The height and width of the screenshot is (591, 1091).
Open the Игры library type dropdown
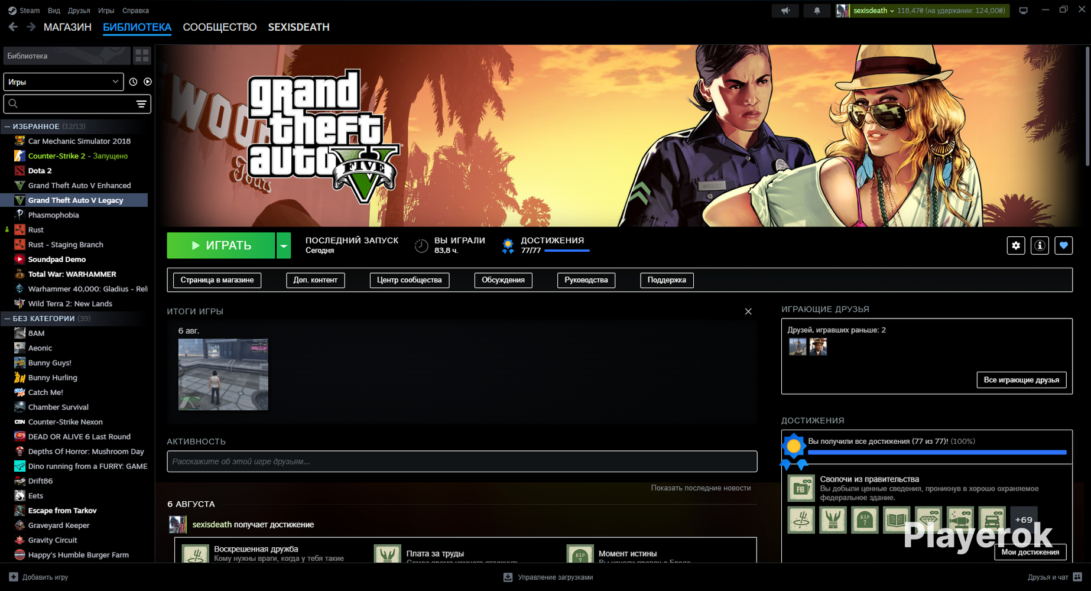click(x=64, y=82)
